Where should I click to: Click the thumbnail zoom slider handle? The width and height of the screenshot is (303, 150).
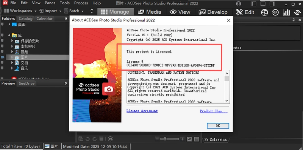point(165,139)
